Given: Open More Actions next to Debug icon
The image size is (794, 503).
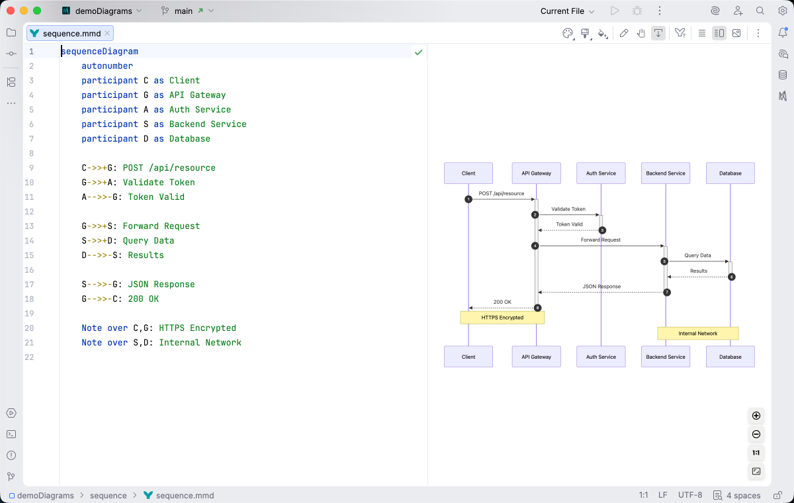Looking at the screenshot, I should [x=660, y=11].
